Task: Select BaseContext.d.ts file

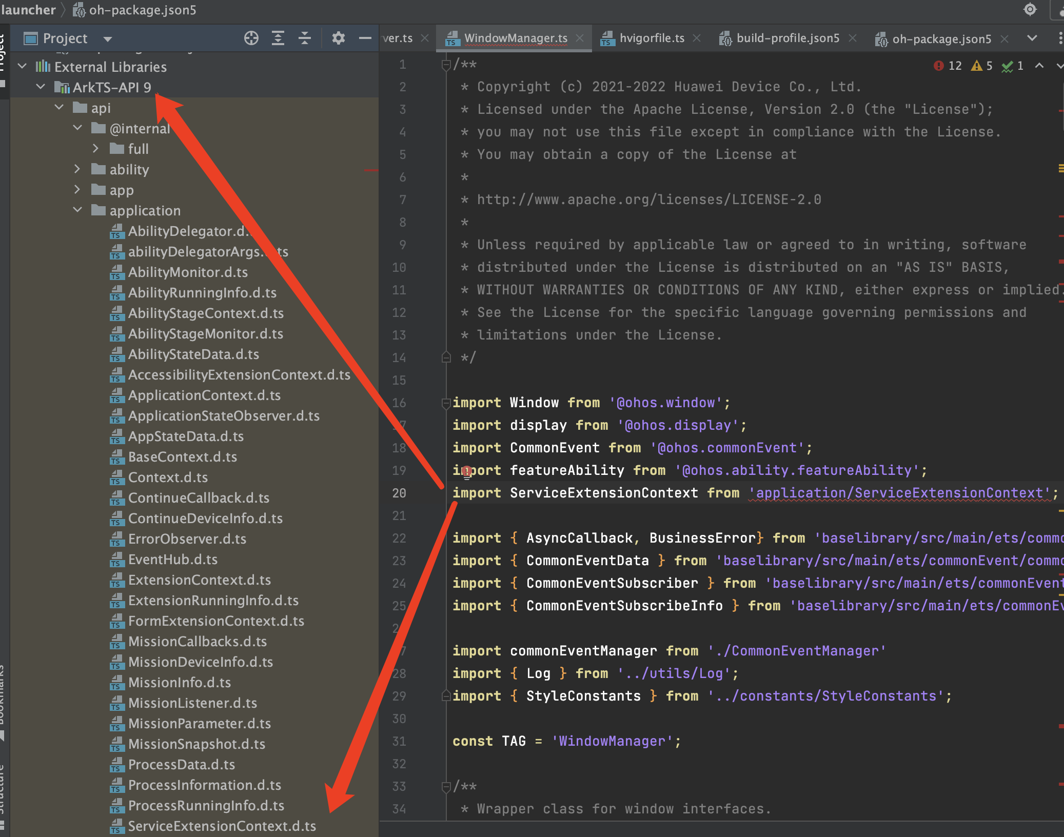Action: pos(183,457)
